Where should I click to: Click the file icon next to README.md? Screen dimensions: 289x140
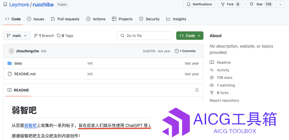10,74
